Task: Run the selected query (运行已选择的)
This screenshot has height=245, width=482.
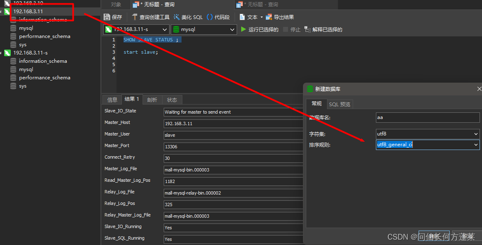Action: pos(259,29)
